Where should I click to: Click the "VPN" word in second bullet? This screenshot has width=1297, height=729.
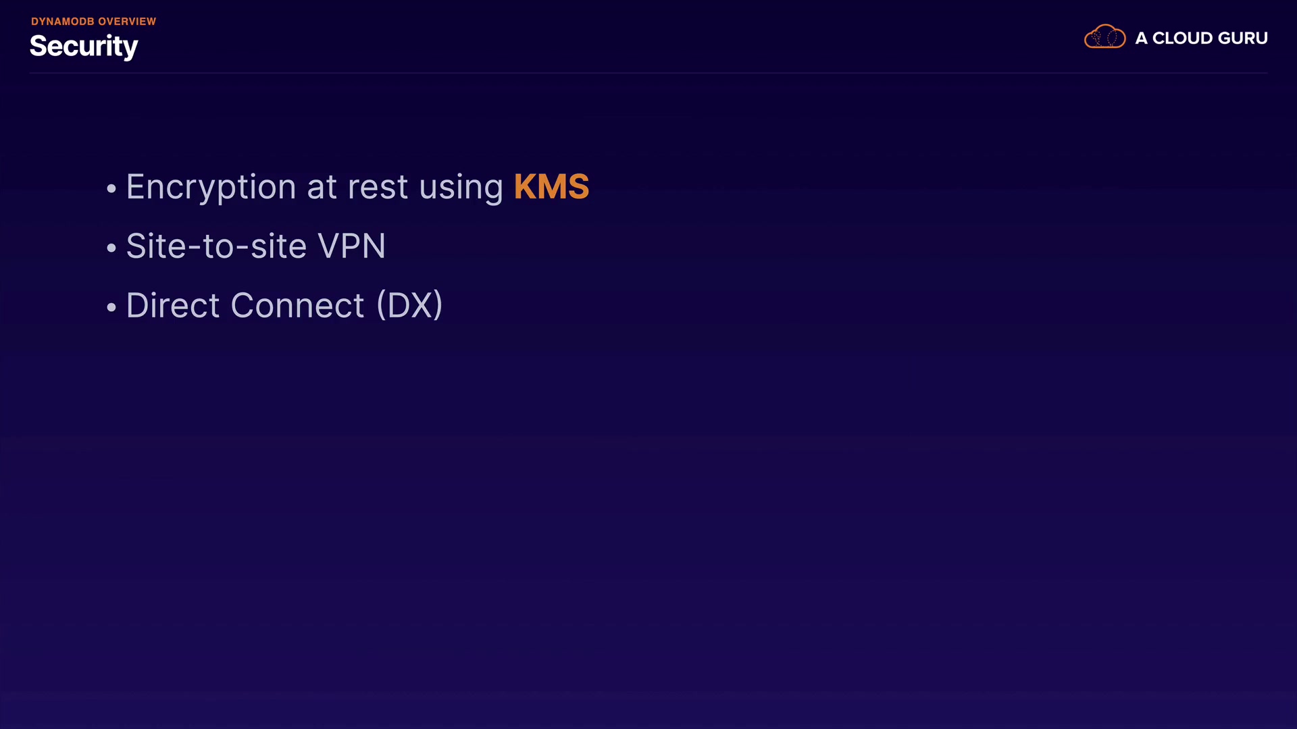point(351,246)
